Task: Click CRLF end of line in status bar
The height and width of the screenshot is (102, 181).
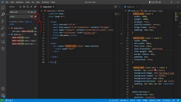Action: click(x=139, y=100)
